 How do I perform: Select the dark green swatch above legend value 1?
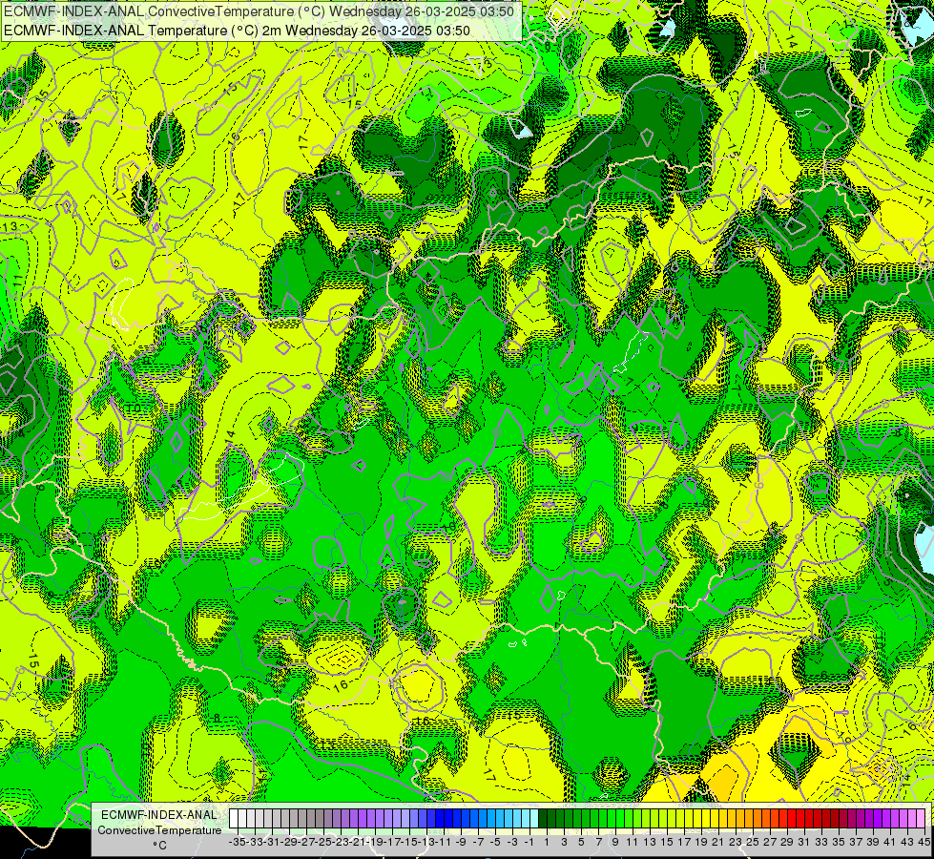[543, 819]
